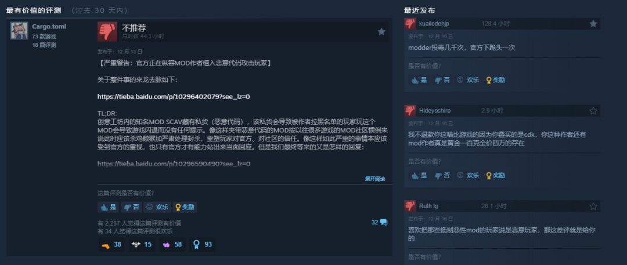Click Cargo.toml's avatar thumbnail
The image size is (627, 265).
pos(19,30)
